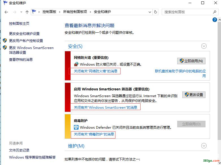This screenshot has height=165, width=221.
Task: Click the flag icon in address bar
Action: click(x=34, y=12)
